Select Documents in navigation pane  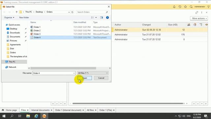coord(15,37)
